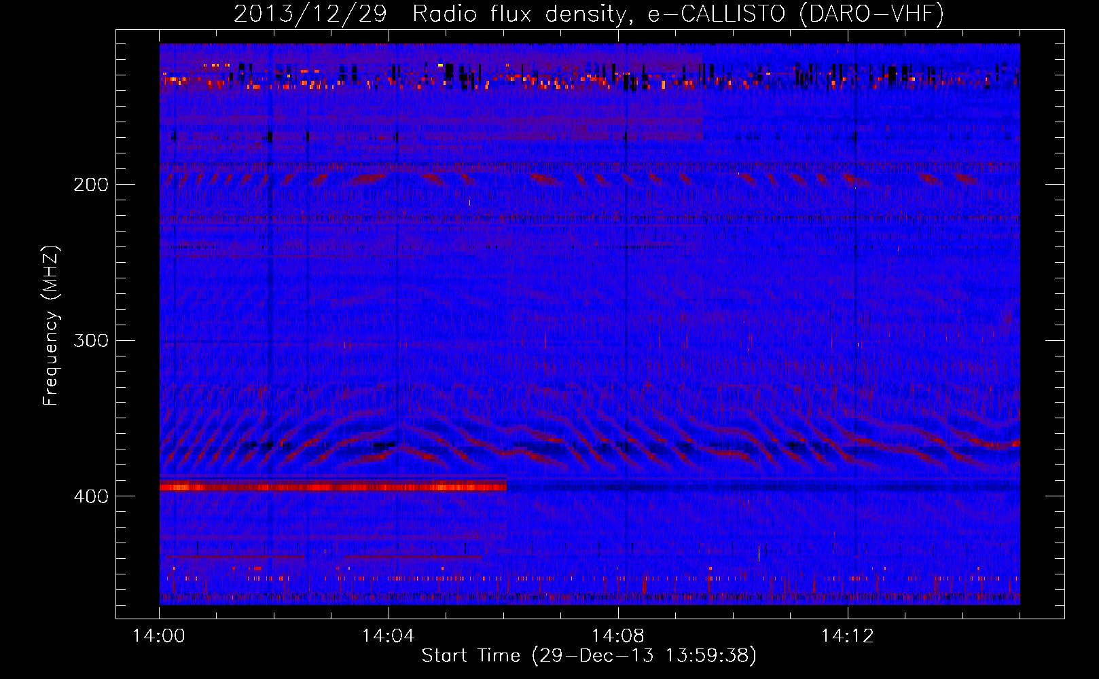Select the 300 frequency axis label
Screen dimensions: 1099x679
[91, 340]
